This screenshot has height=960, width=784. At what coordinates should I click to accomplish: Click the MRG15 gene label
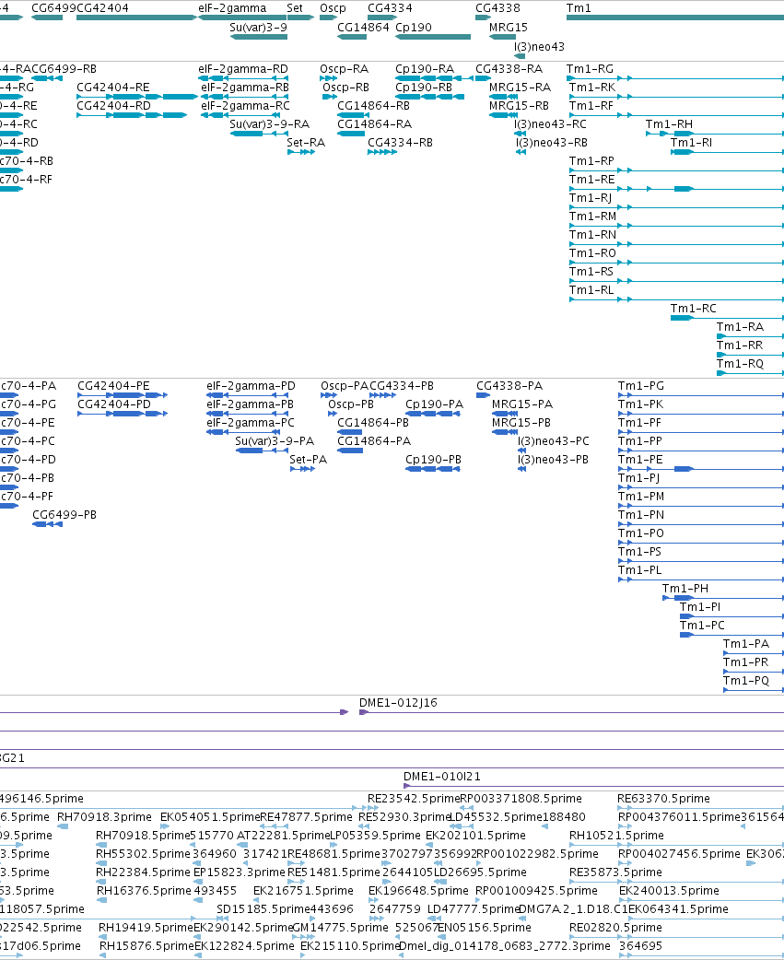point(508,27)
